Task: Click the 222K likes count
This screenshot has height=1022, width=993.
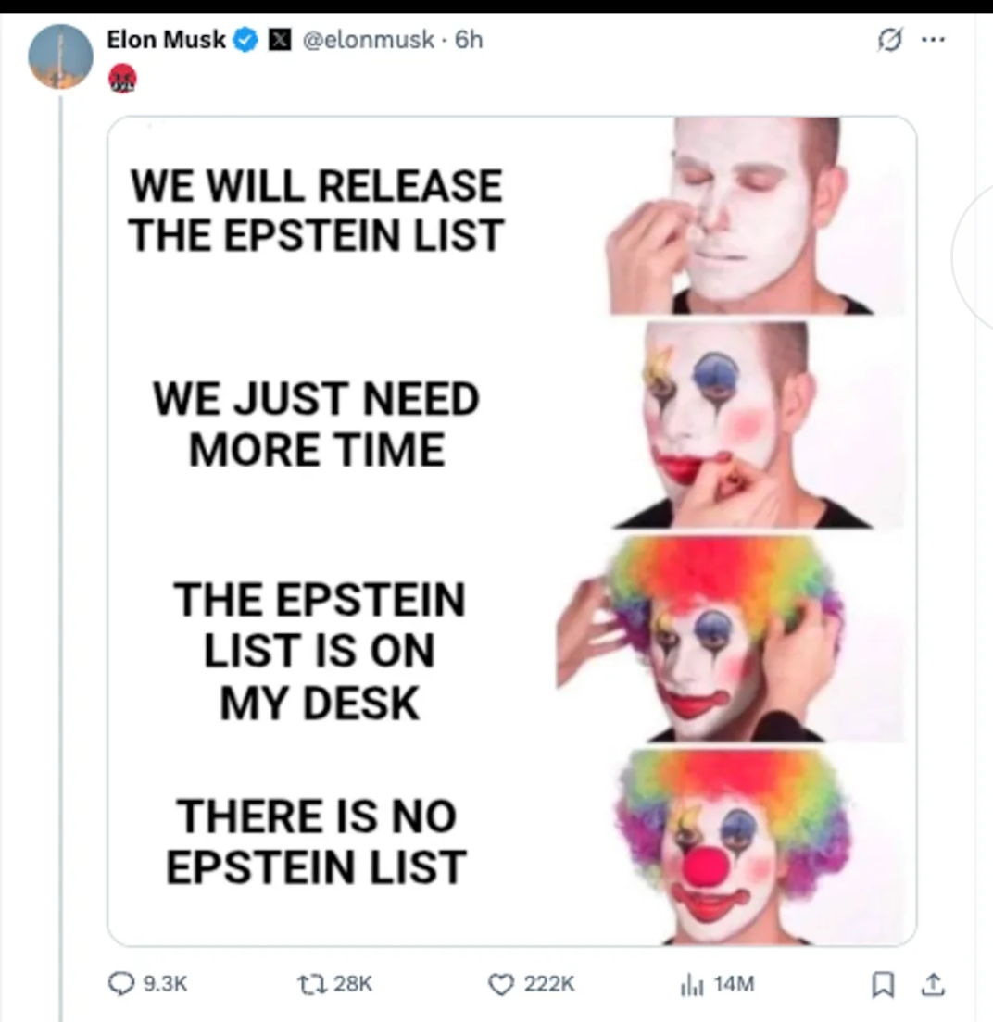Action: [x=549, y=984]
